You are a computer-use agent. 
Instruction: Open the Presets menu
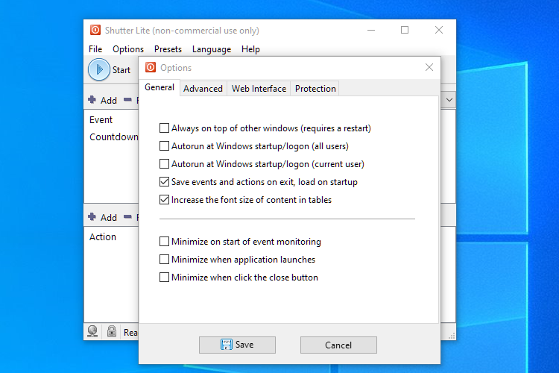[x=168, y=49]
